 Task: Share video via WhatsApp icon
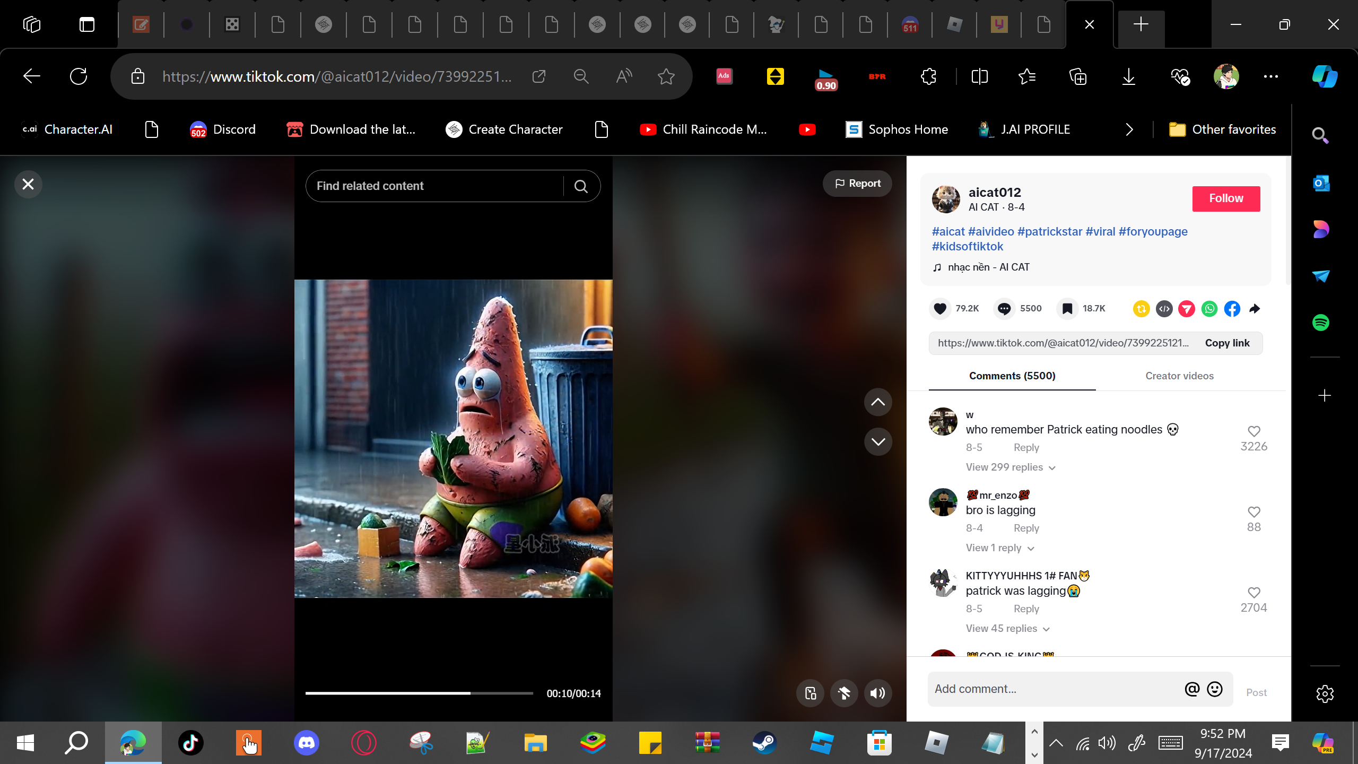pyautogui.click(x=1209, y=308)
